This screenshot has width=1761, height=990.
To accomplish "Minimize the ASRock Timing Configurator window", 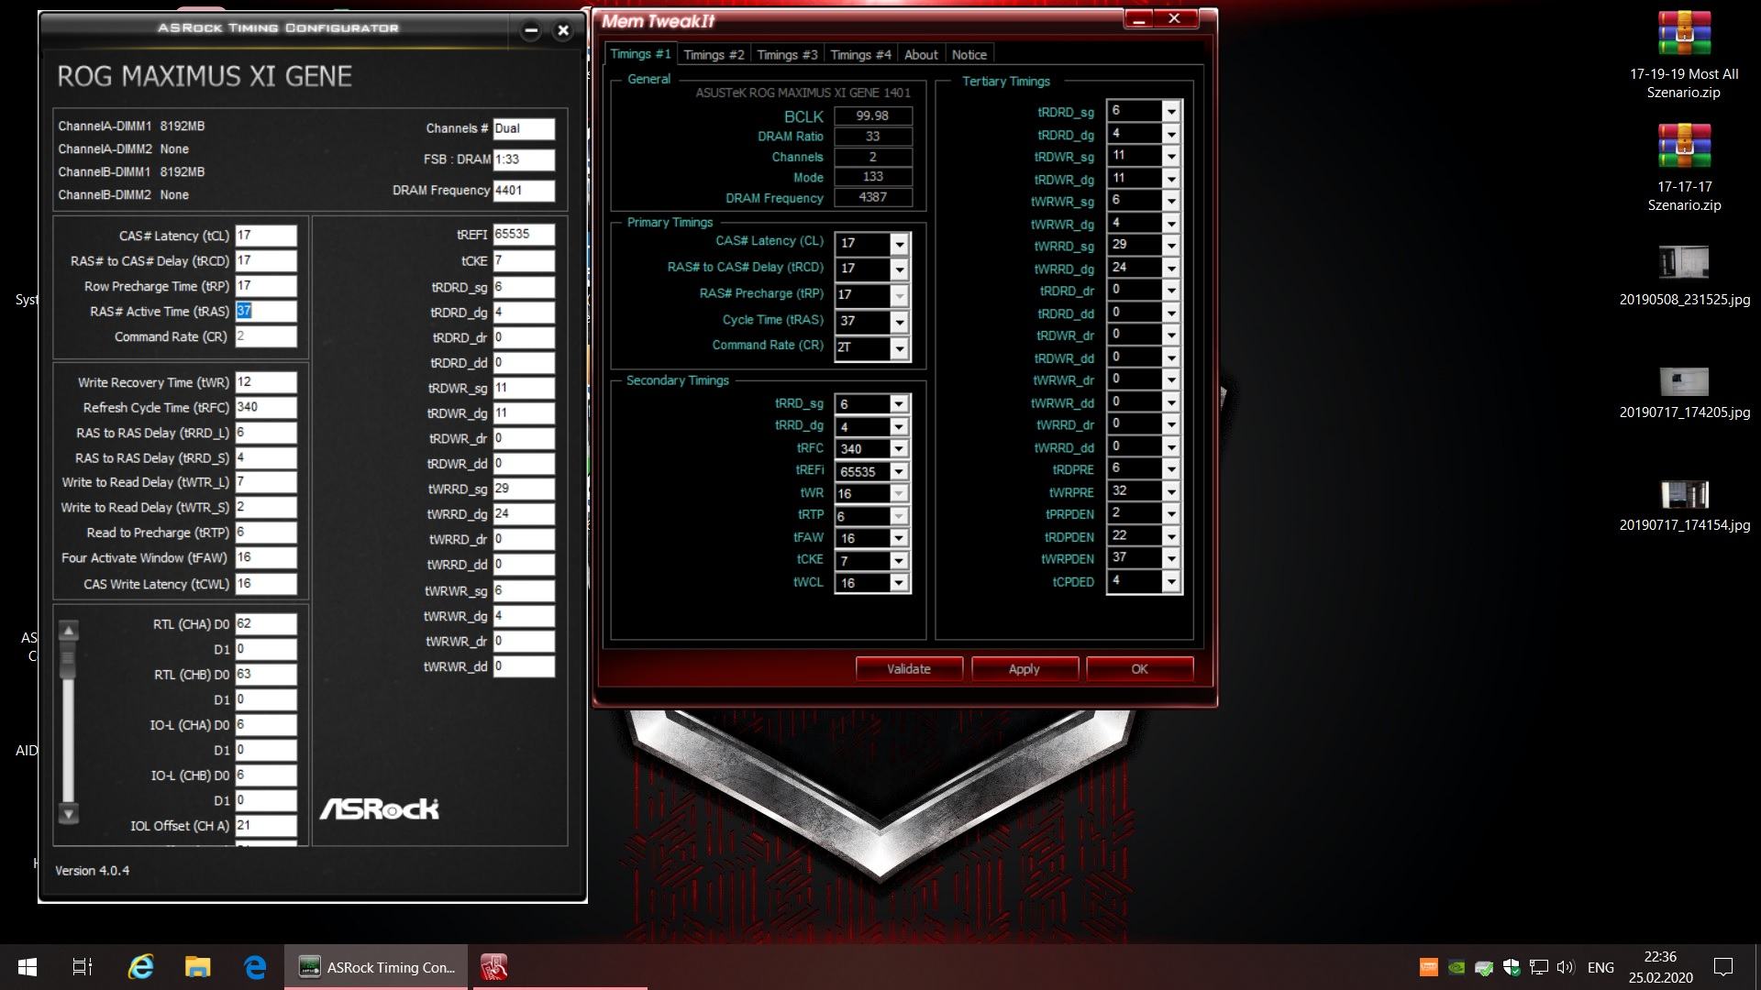I will click(x=530, y=30).
